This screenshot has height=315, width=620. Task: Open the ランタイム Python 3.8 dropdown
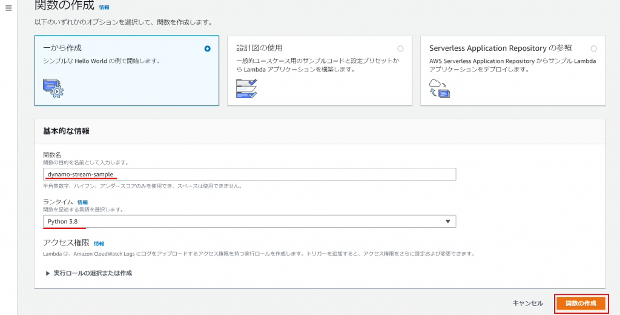point(249,222)
